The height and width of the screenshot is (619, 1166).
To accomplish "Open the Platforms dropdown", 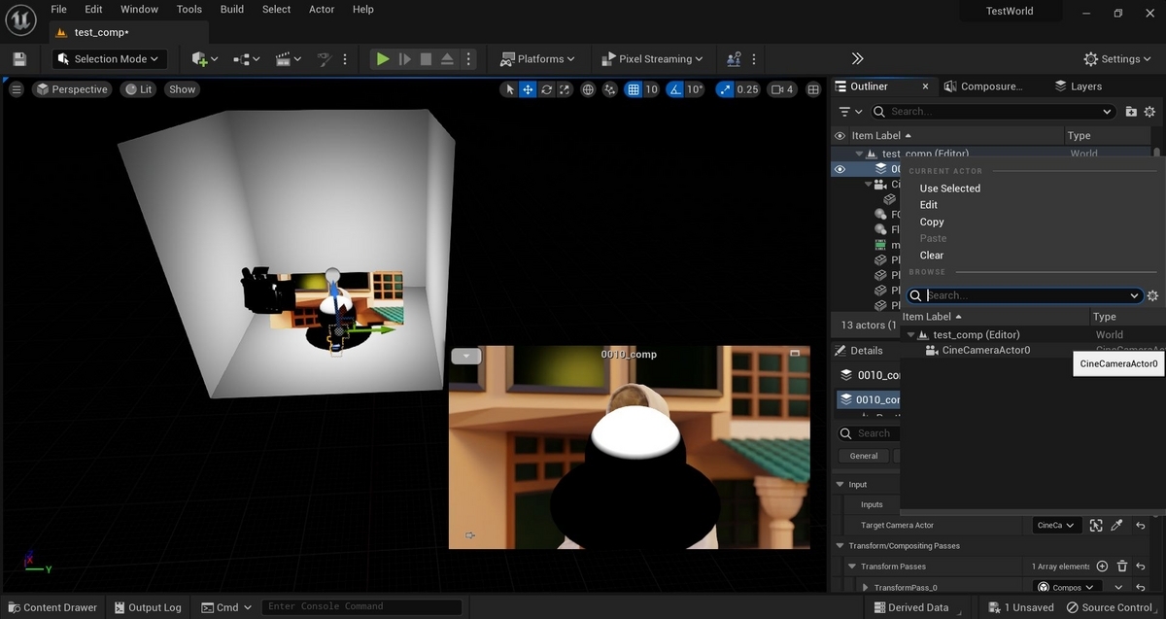I will pyautogui.click(x=537, y=59).
